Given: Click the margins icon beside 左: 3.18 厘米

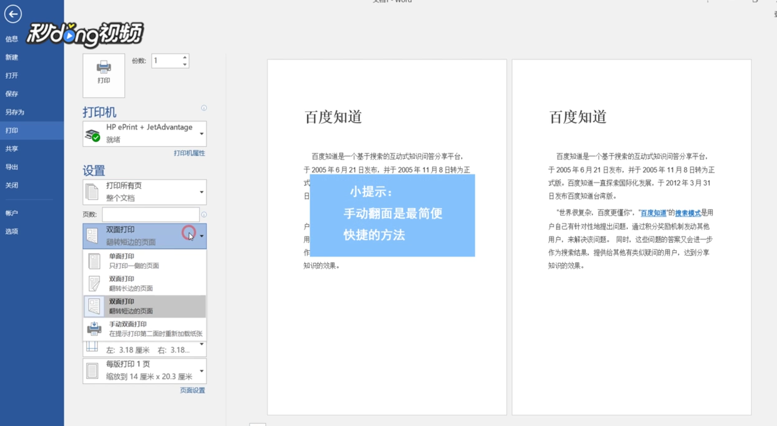Looking at the screenshot, I should (92, 347).
